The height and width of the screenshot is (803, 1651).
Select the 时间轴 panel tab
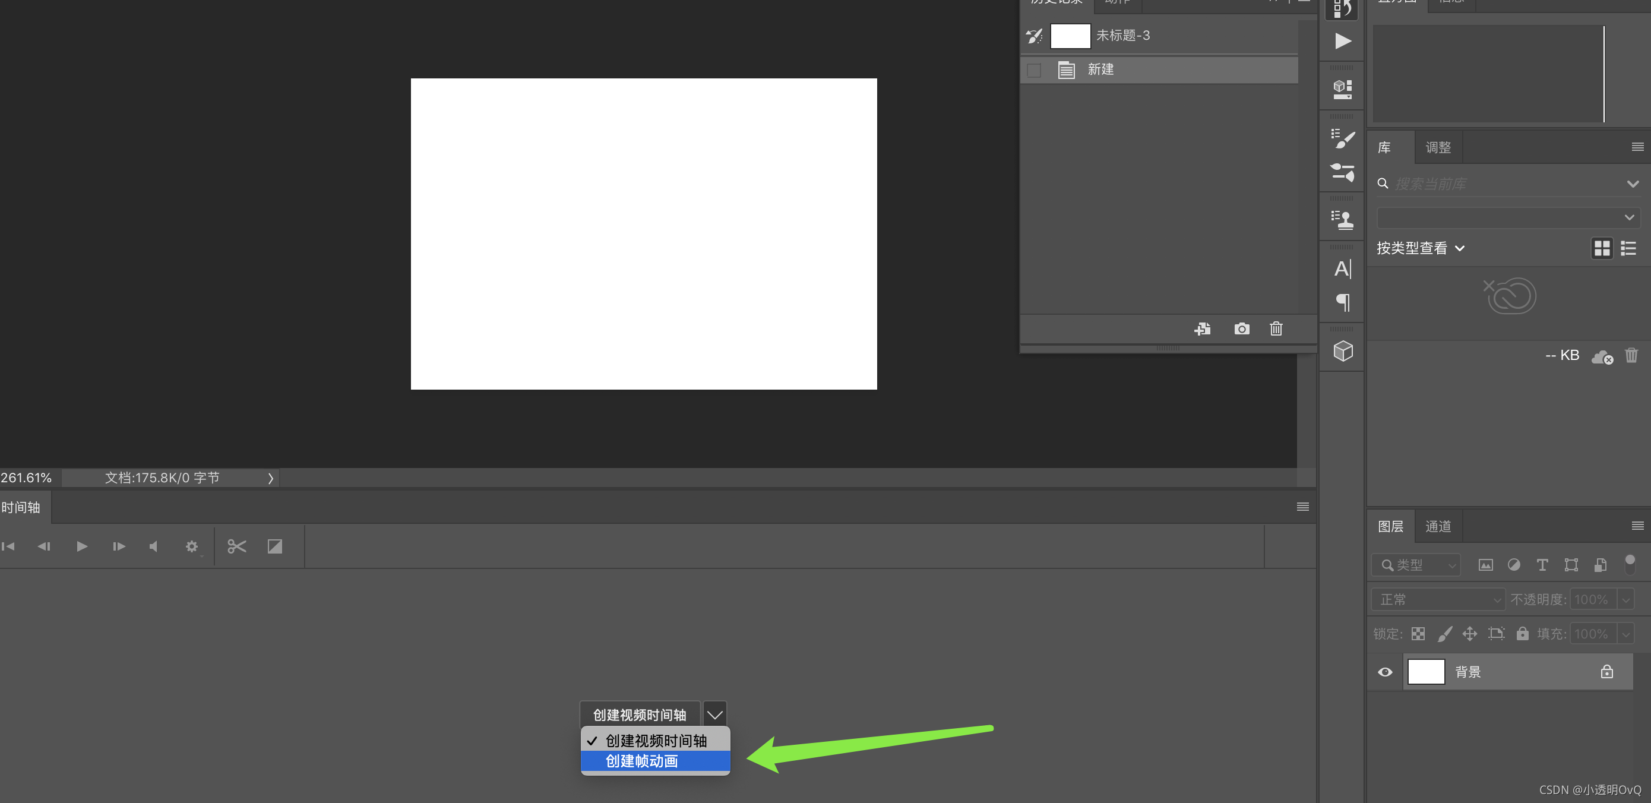point(21,508)
